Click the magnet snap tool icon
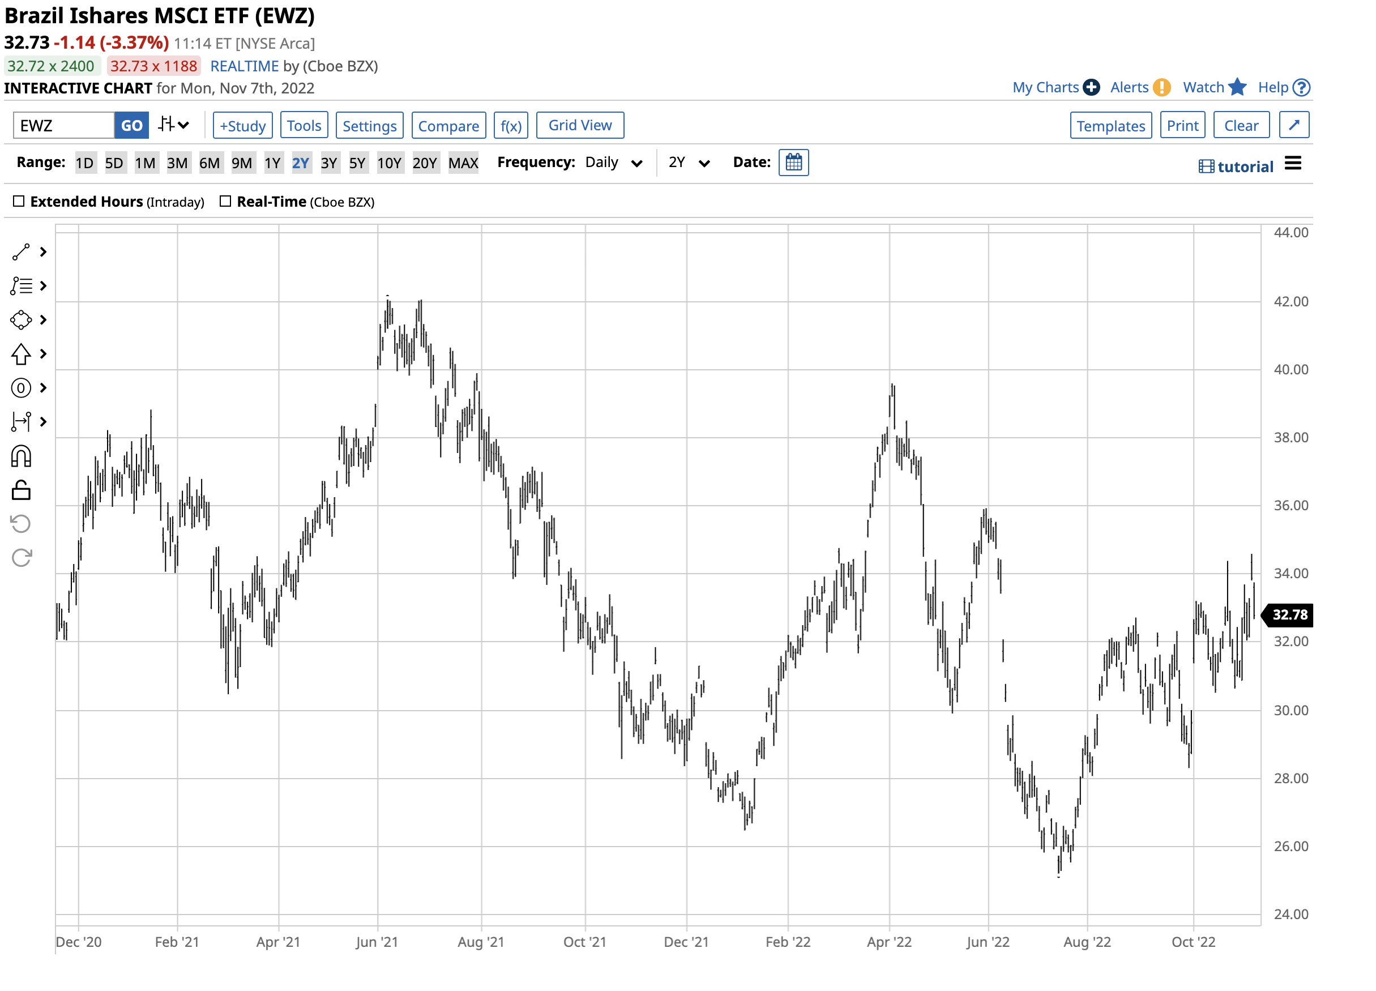Viewport: 1376px width, 991px height. coord(20,456)
